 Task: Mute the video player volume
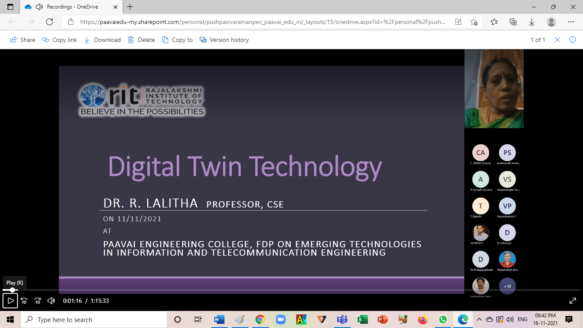pyautogui.click(x=51, y=301)
